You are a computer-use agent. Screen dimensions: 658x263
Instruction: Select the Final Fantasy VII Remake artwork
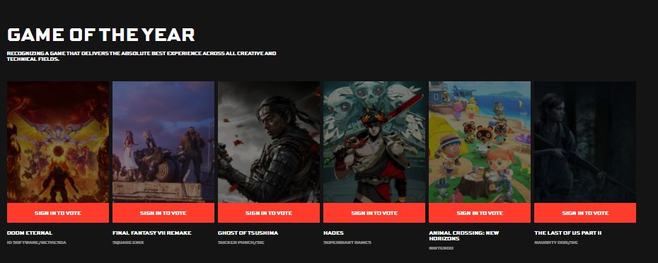[x=163, y=142]
